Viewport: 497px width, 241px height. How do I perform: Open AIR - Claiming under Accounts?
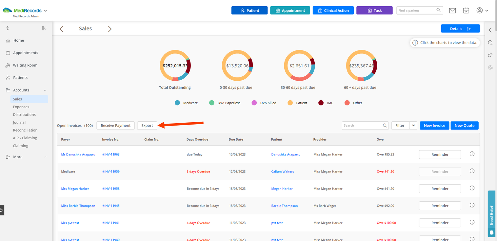tap(25, 138)
